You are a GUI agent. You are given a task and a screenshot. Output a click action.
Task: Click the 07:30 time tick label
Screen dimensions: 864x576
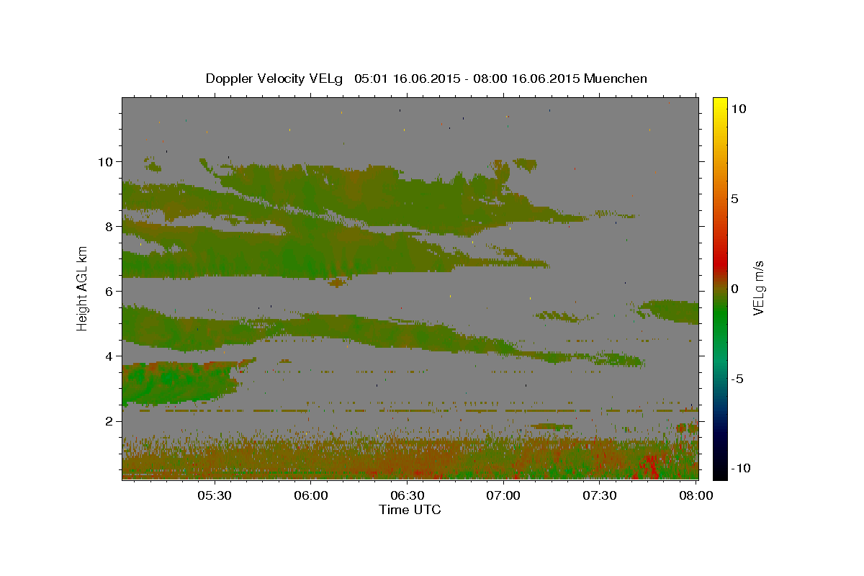click(599, 496)
